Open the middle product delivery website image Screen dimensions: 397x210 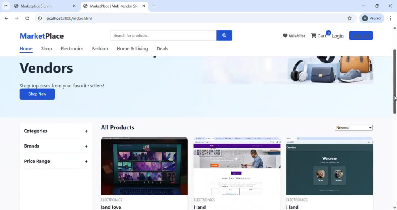click(x=237, y=166)
